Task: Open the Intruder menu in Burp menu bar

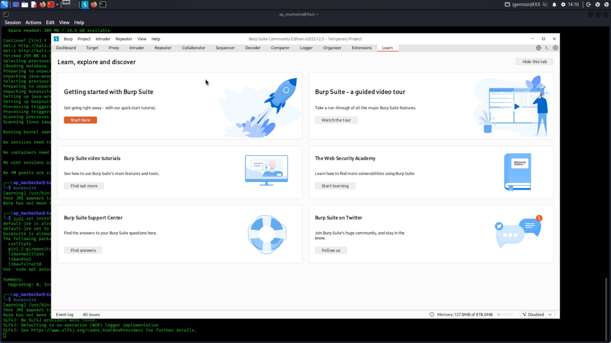Action: [103, 39]
